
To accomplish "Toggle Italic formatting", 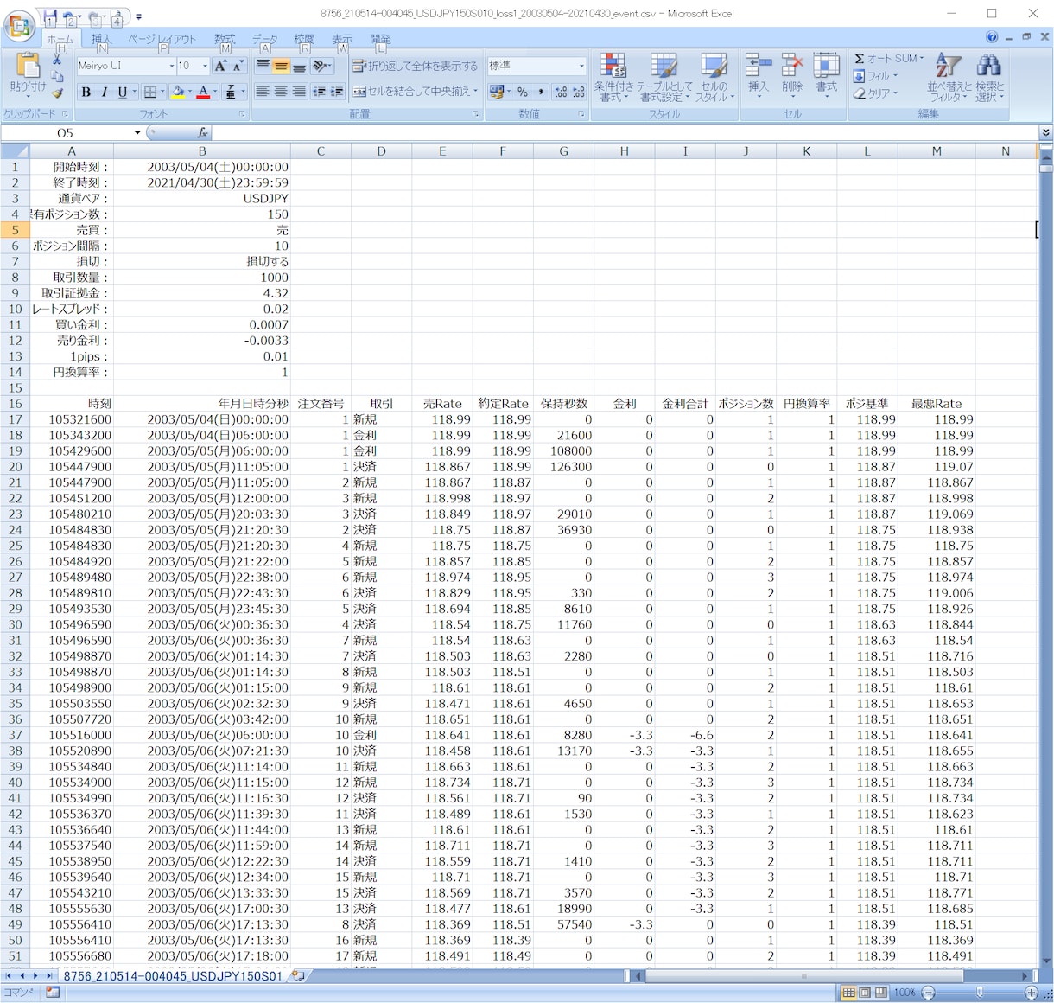I will click(x=105, y=93).
